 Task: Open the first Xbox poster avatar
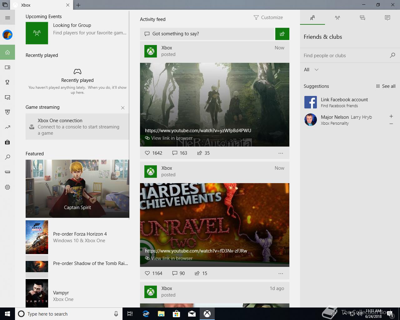(x=151, y=51)
